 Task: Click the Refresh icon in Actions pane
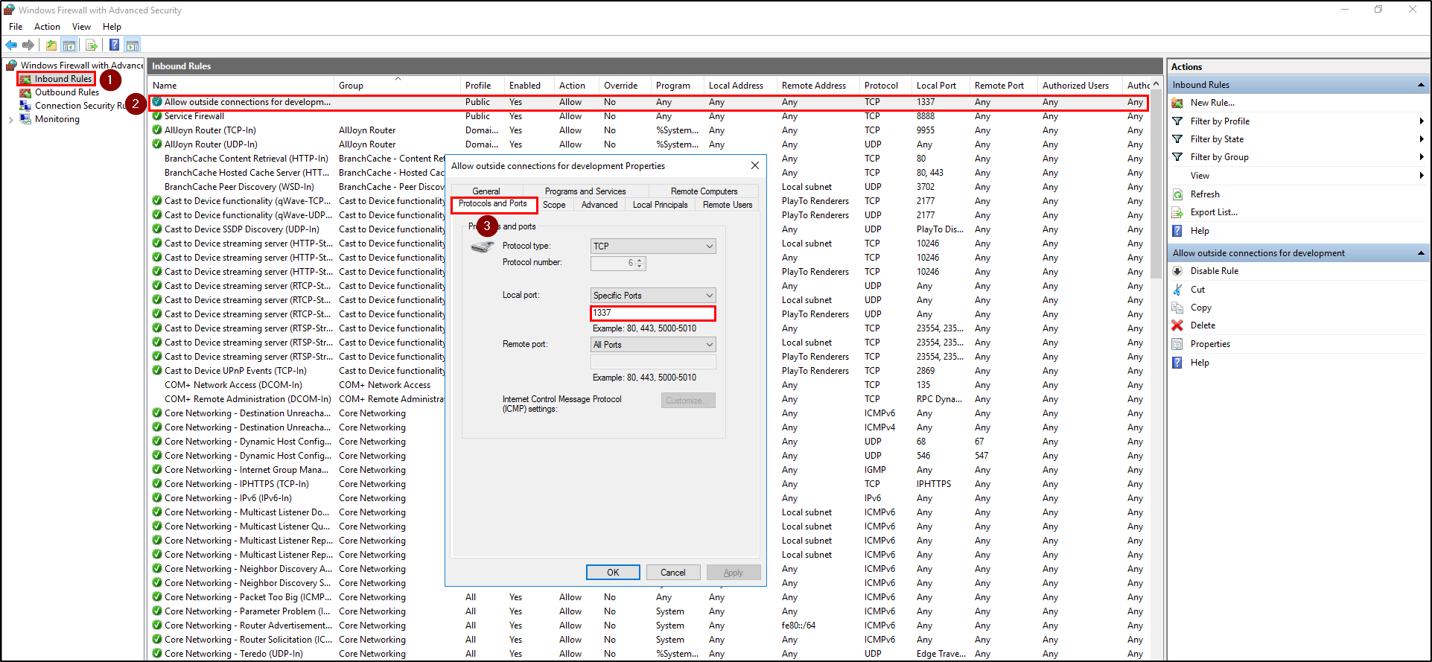[x=1177, y=194]
